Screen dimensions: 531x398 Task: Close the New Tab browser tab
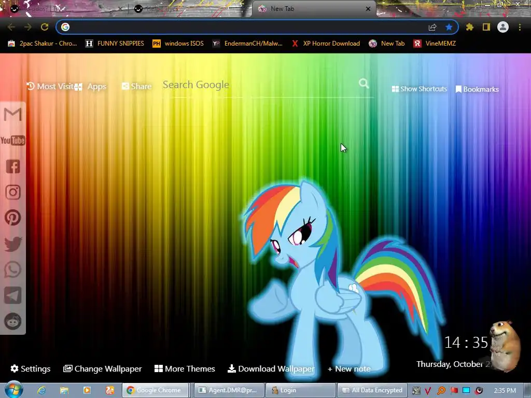[368, 9]
